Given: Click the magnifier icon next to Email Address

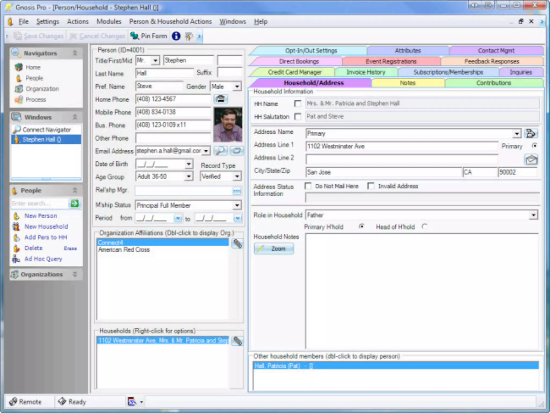Looking at the screenshot, I should [x=220, y=151].
